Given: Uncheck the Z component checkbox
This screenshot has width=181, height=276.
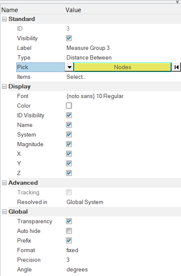Looking at the screenshot, I should pos(69,173).
